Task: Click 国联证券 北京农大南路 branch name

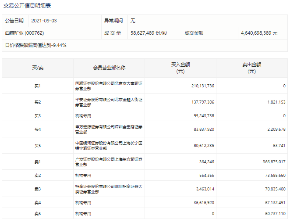Action: point(109,86)
